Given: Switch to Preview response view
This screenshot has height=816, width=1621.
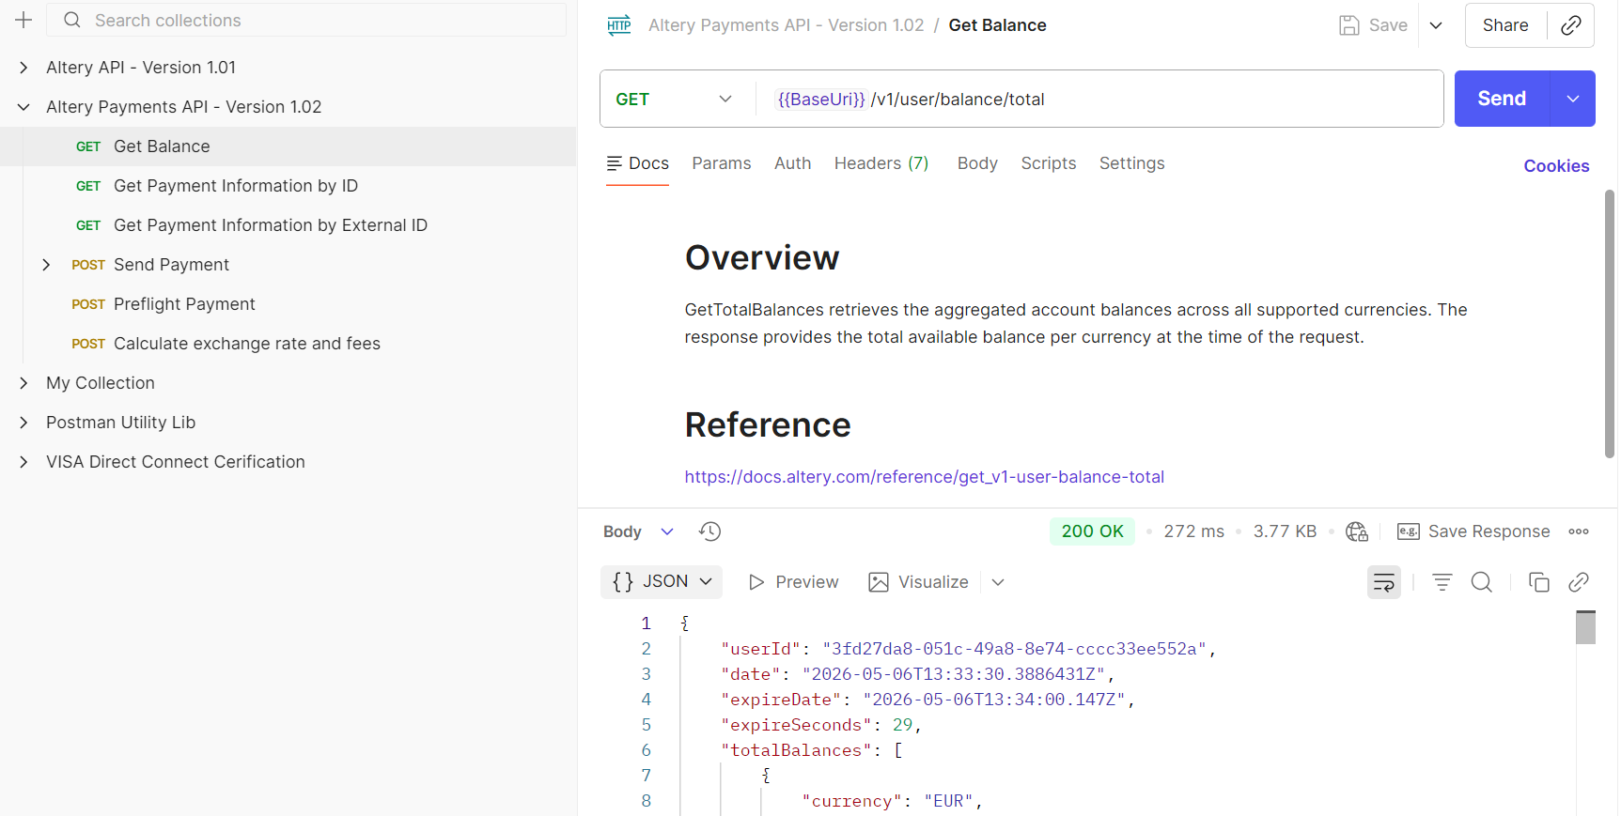Looking at the screenshot, I should click(x=793, y=582).
